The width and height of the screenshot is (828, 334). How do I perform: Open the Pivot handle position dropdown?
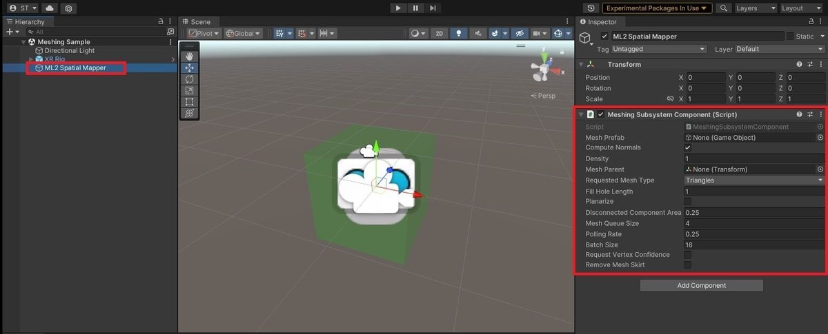point(204,33)
